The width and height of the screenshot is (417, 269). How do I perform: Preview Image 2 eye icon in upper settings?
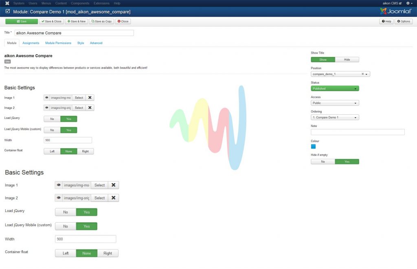[x=47, y=108]
